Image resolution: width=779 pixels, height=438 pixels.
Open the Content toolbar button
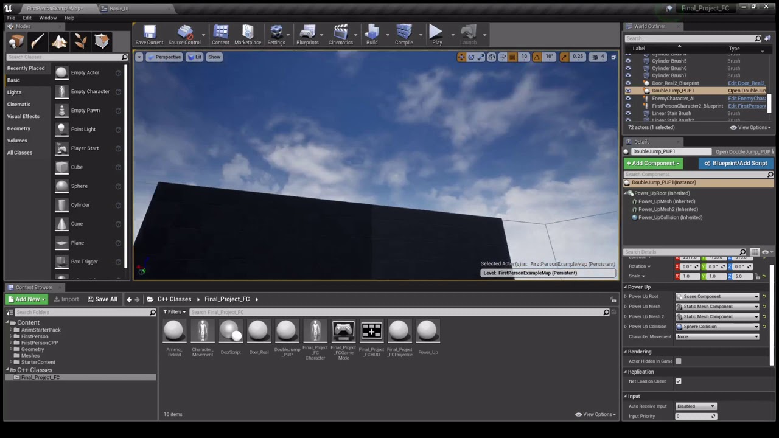pos(220,35)
